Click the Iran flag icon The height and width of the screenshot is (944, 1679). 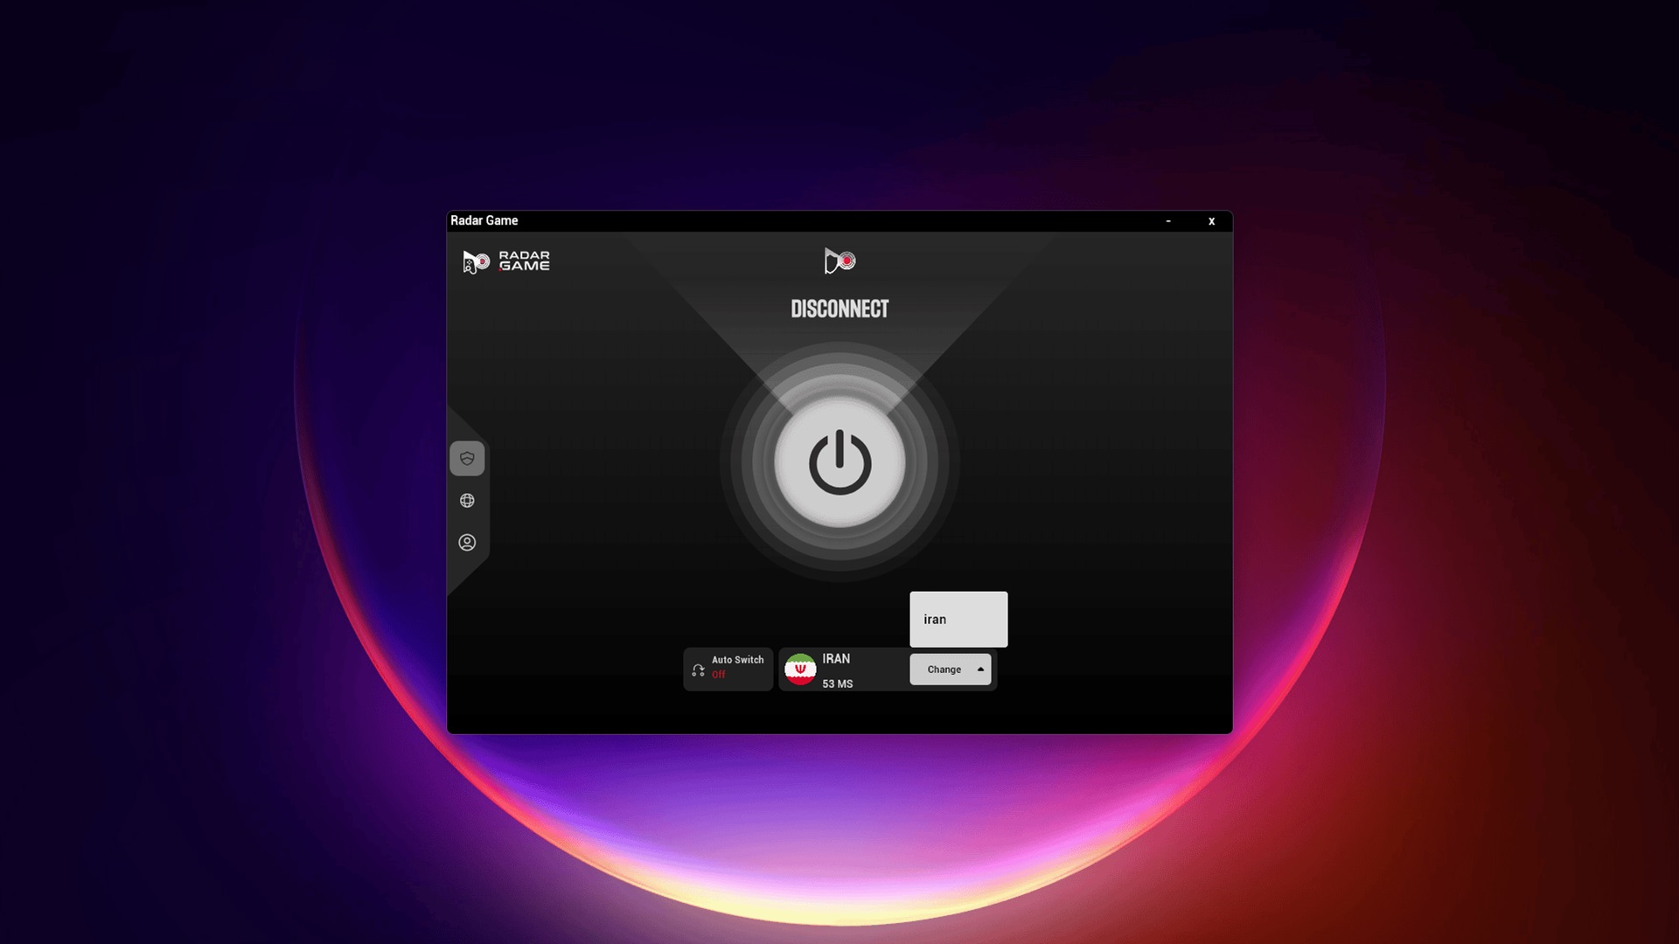click(800, 670)
